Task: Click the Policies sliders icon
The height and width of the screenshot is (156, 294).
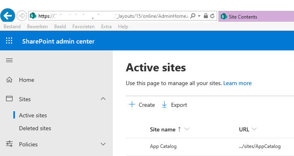Action: click(9, 144)
